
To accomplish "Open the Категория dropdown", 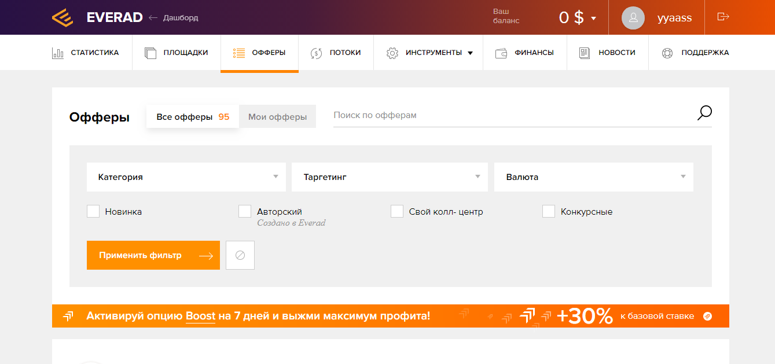I will click(186, 177).
